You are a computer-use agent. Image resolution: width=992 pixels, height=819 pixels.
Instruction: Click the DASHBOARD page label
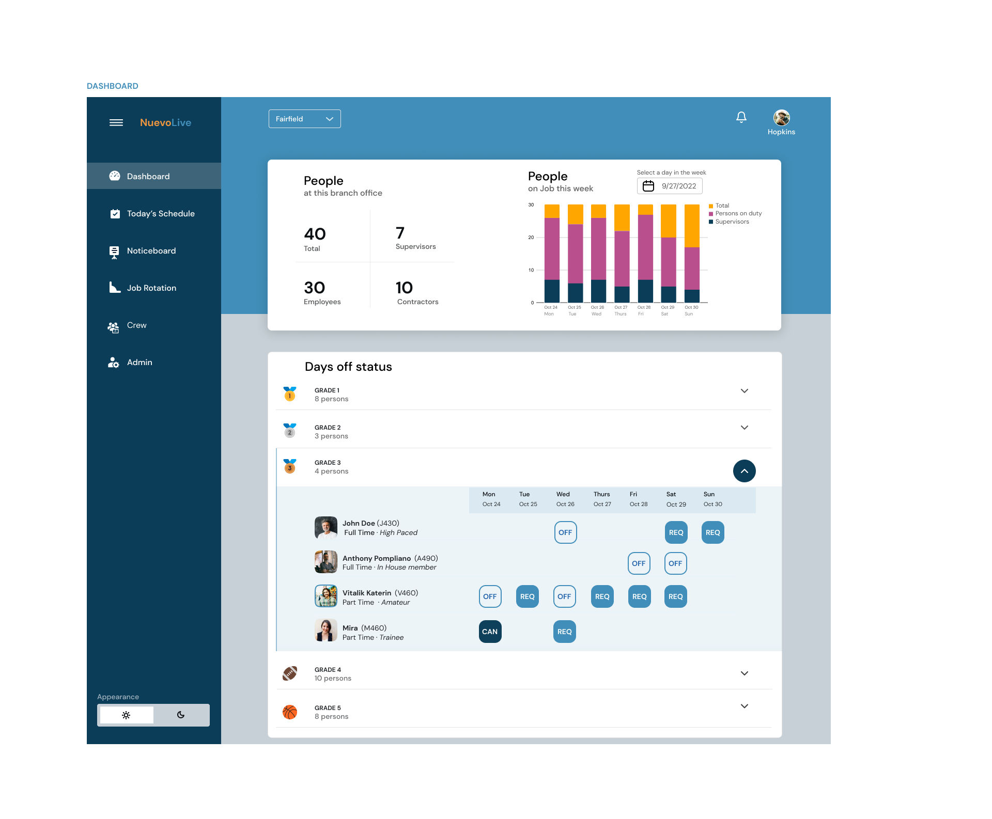coord(112,86)
